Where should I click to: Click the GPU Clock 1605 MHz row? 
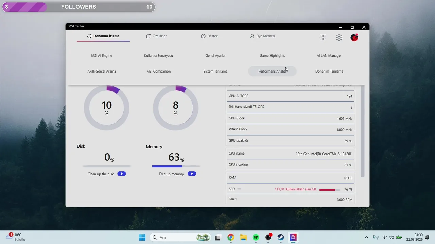(291, 118)
